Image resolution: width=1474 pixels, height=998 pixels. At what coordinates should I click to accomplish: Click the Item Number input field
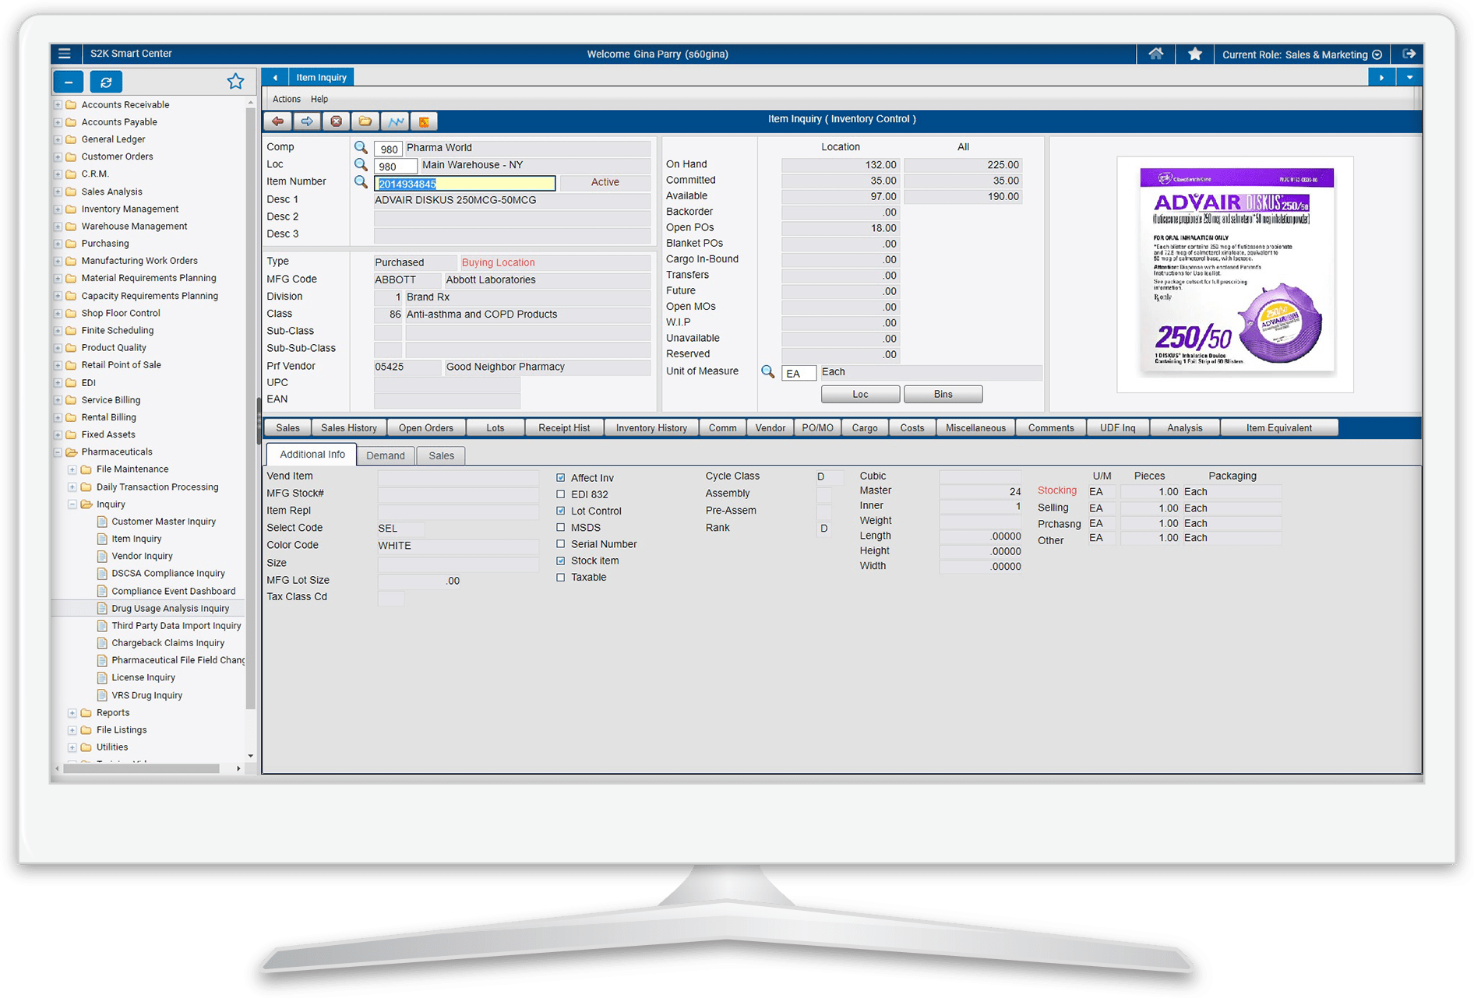[464, 183]
